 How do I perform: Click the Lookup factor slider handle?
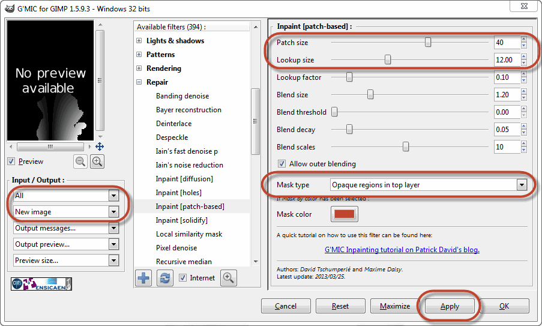pos(349,77)
